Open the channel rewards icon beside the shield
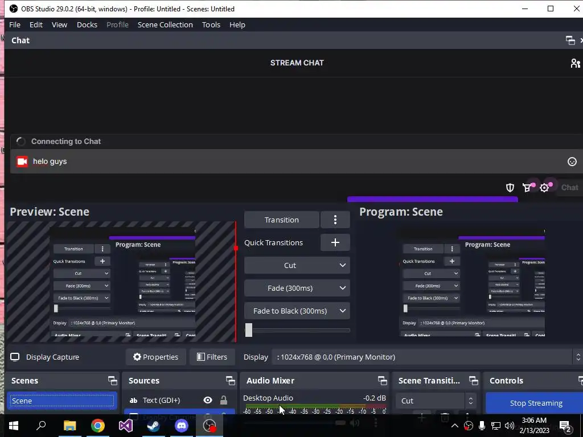583x437 pixels. coord(527,188)
